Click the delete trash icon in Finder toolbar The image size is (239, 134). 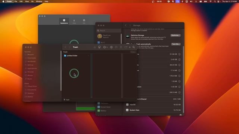[121, 47]
